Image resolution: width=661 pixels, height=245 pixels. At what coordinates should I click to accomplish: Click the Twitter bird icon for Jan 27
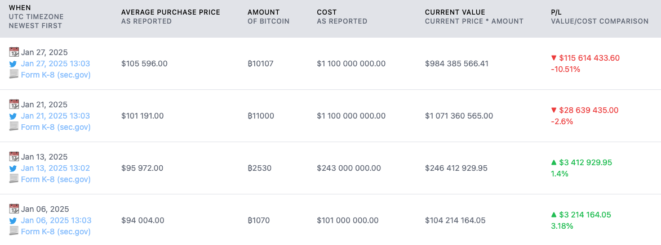point(14,63)
